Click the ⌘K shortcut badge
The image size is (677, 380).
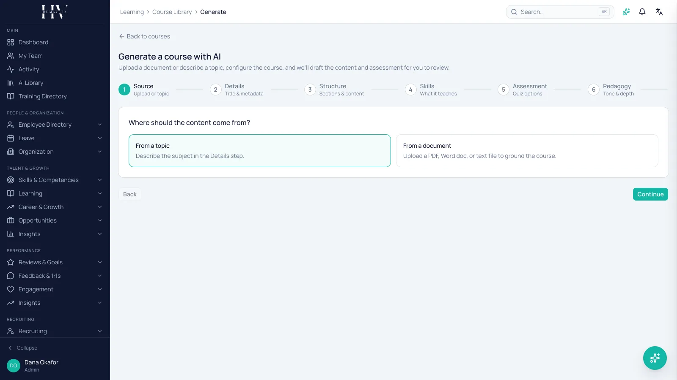tap(604, 12)
